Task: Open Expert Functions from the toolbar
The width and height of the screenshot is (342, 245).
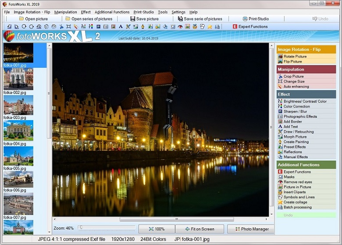Action: click(x=250, y=27)
